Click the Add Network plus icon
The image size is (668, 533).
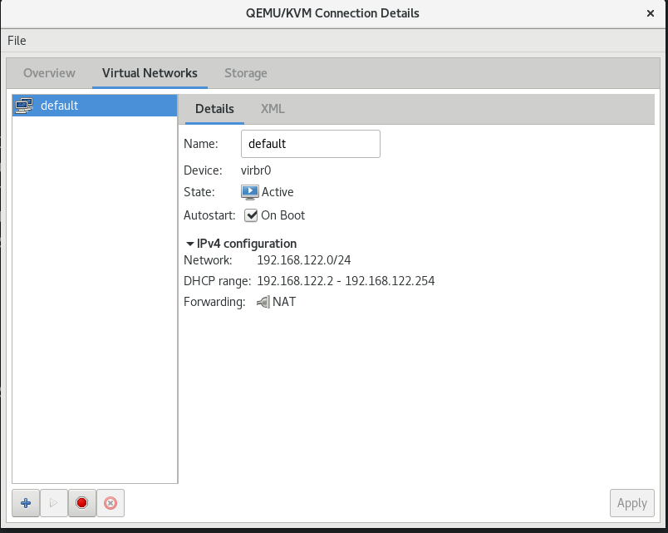click(x=26, y=503)
